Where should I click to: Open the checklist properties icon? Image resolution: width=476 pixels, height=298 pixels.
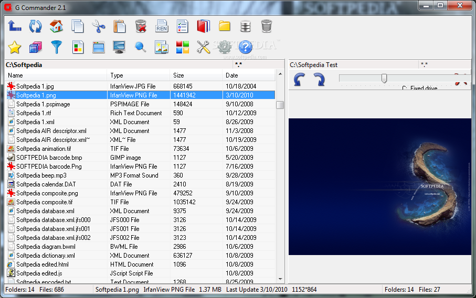[183, 26]
